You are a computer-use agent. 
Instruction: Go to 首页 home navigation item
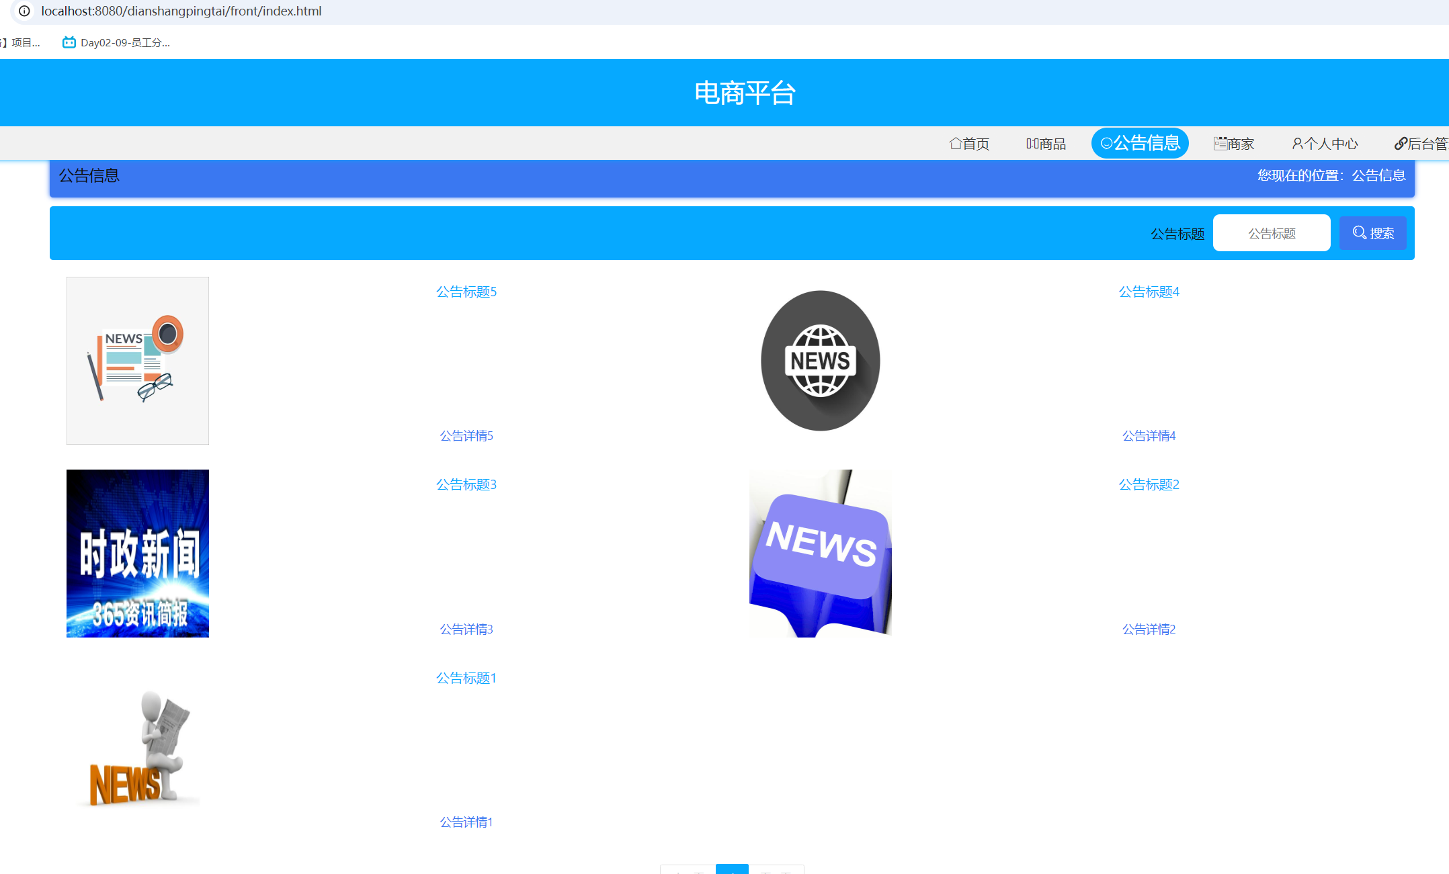969,144
